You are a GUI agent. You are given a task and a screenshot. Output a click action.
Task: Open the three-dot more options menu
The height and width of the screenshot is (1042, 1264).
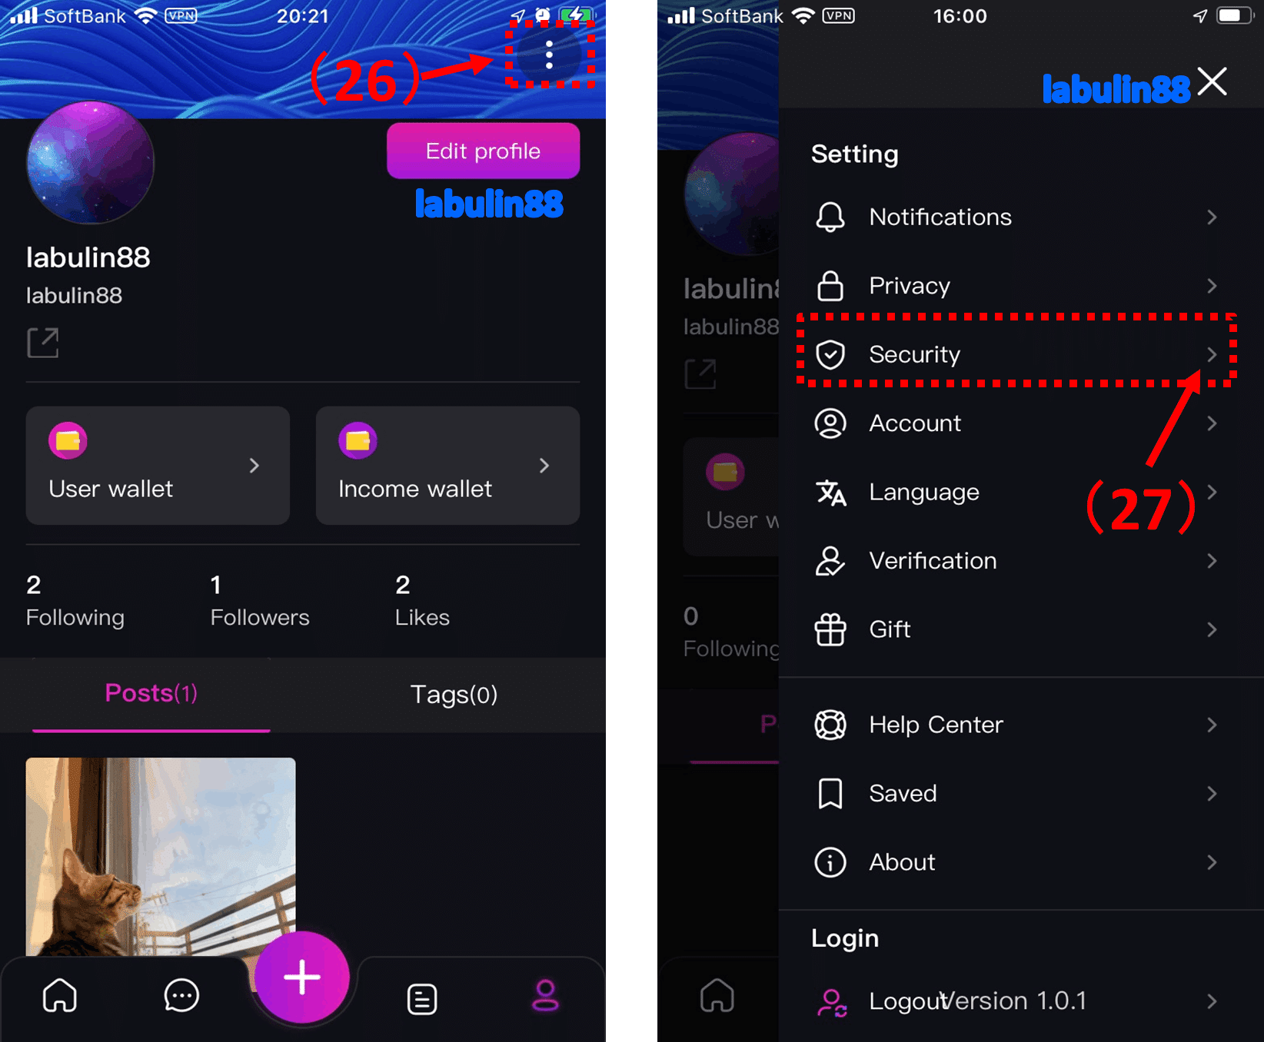[x=549, y=55]
